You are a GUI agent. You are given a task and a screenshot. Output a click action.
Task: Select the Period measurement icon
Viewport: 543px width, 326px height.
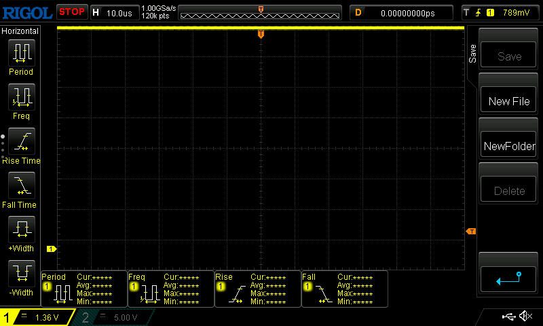click(21, 56)
